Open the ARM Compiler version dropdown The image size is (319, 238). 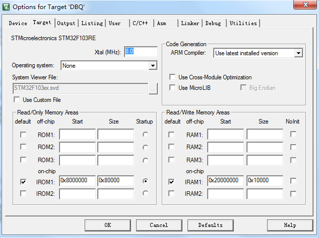pyautogui.click(x=298, y=53)
